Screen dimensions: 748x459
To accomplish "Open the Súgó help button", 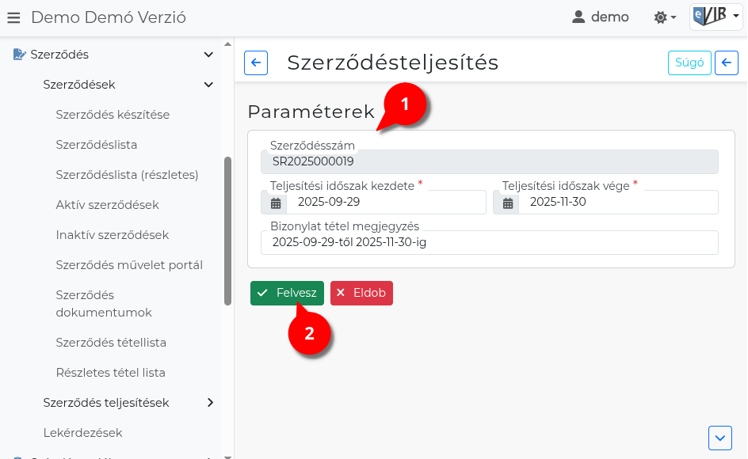I will (x=689, y=63).
